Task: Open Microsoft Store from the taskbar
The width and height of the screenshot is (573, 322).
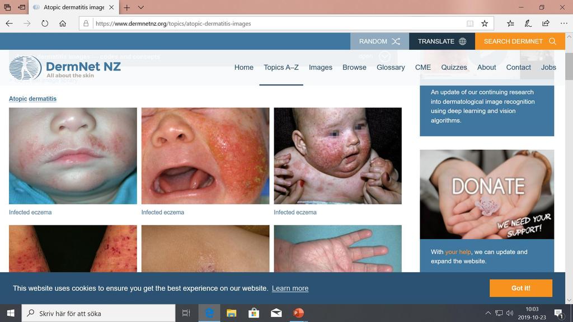Action: [x=253, y=313]
